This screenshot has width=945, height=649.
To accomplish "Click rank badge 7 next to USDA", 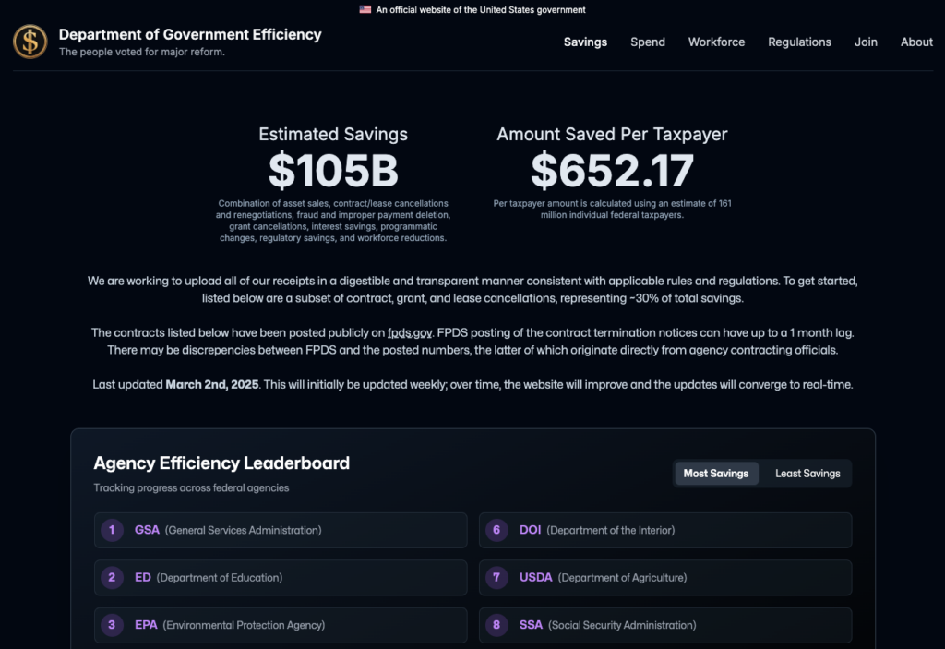I will (x=496, y=578).
